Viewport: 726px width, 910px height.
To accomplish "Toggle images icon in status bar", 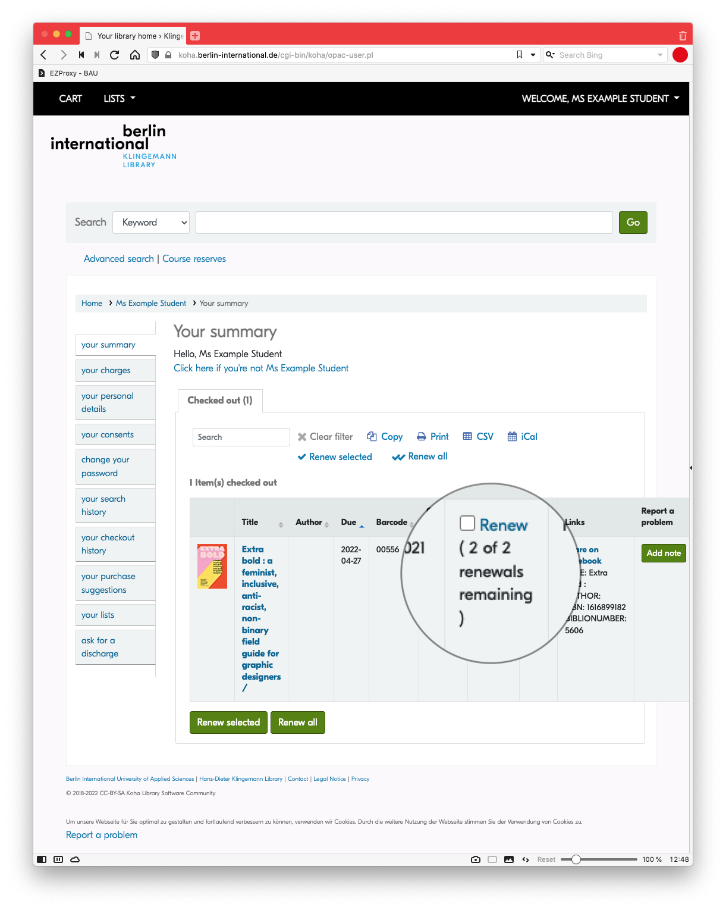I will pyautogui.click(x=509, y=859).
